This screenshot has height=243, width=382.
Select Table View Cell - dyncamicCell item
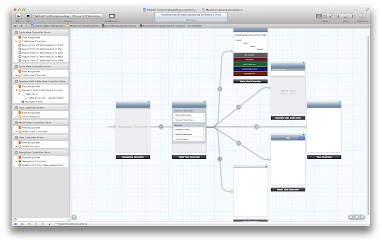click(x=44, y=98)
